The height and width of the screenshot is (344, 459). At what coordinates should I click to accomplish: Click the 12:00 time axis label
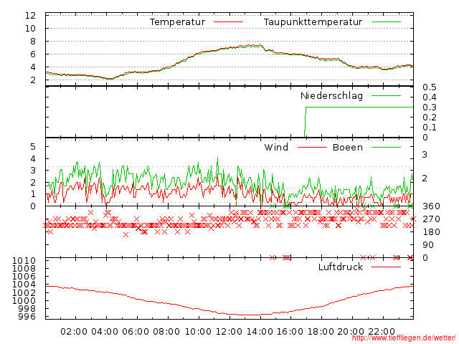pos(229,332)
